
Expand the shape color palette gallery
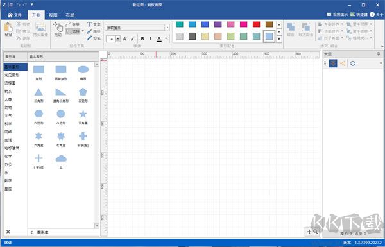tap(279, 39)
